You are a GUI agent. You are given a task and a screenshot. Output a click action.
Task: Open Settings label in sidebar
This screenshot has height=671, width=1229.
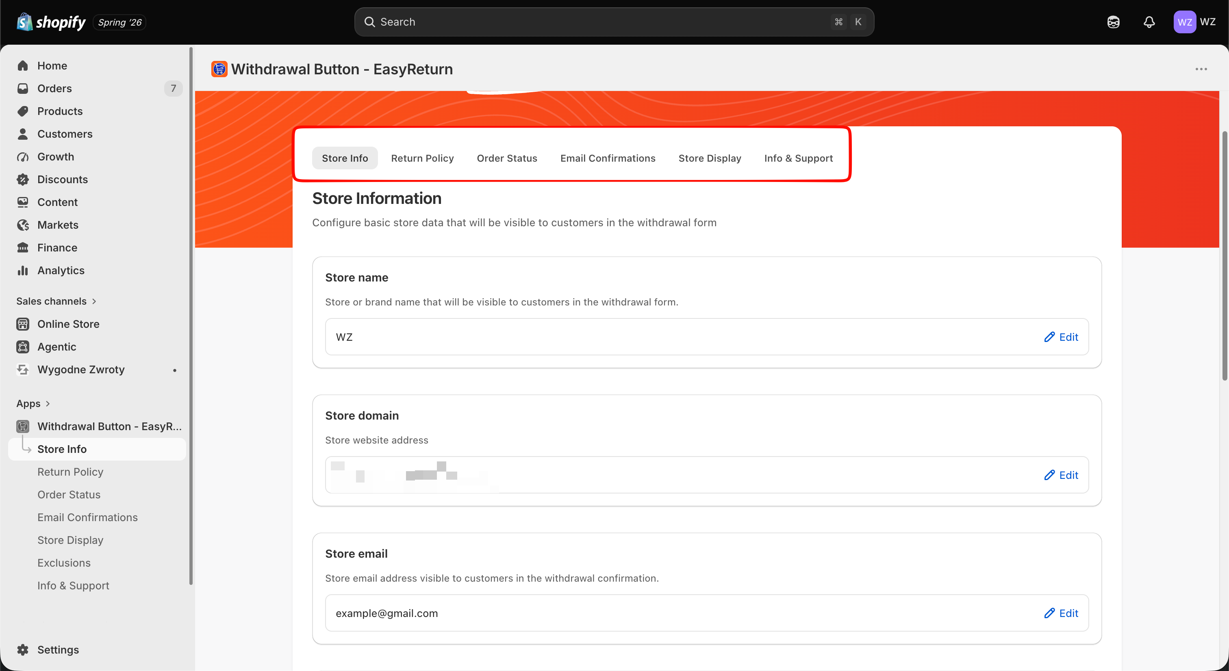pyautogui.click(x=58, y=650)
